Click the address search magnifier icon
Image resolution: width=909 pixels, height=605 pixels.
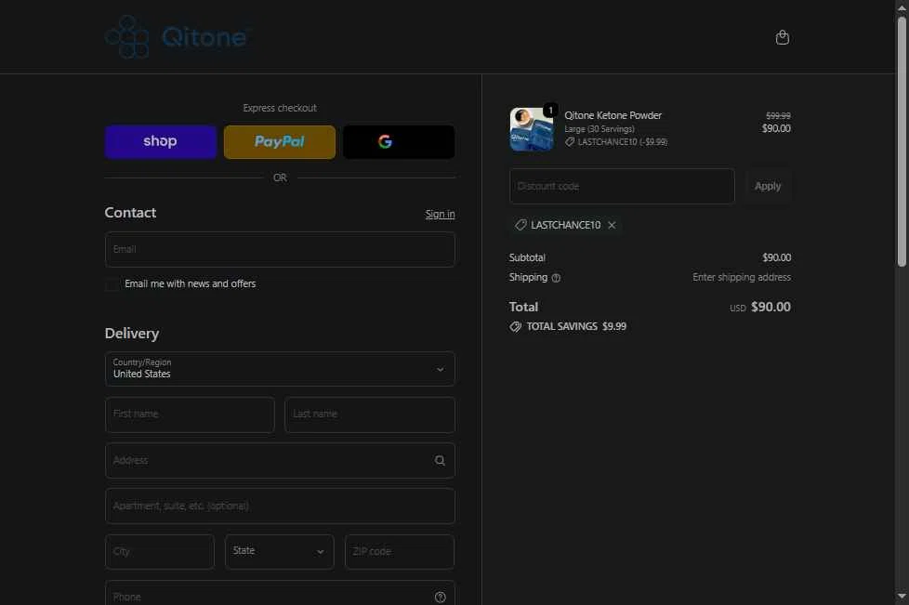(x=440, y=460)
